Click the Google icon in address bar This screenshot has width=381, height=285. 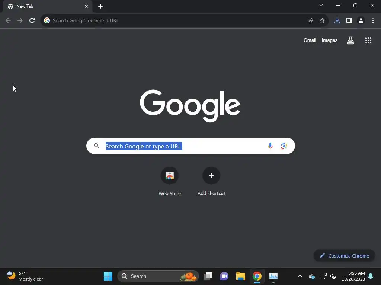(x=47, y=21)
